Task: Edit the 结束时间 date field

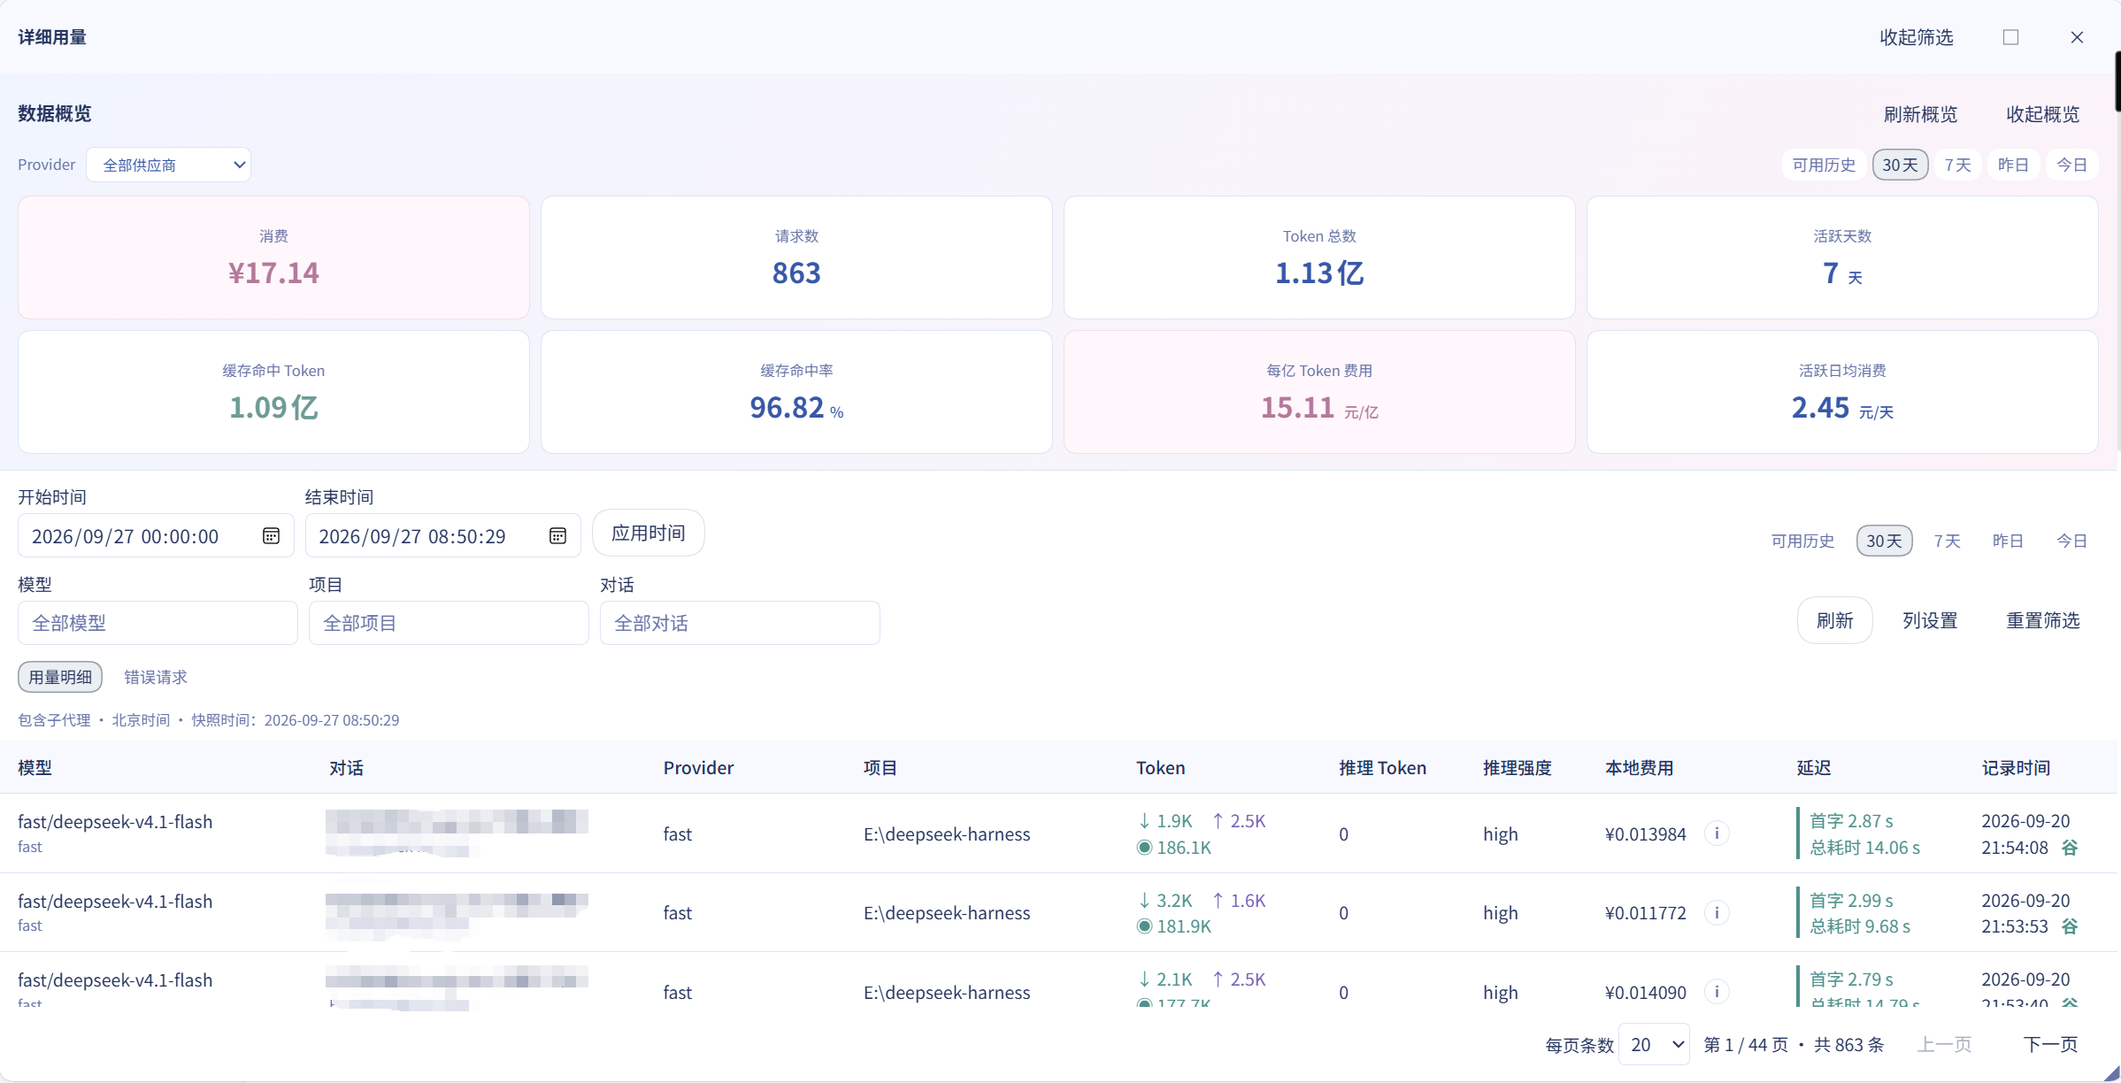Action: click(x=442, y=536)
